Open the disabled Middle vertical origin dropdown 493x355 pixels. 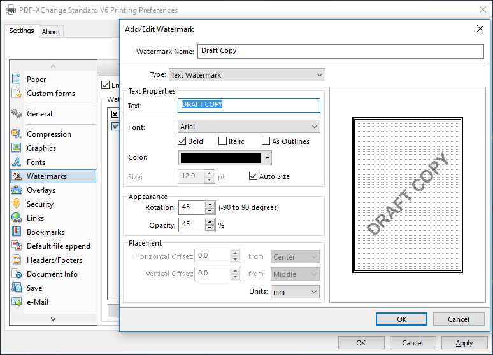click(x=295, y=274)
